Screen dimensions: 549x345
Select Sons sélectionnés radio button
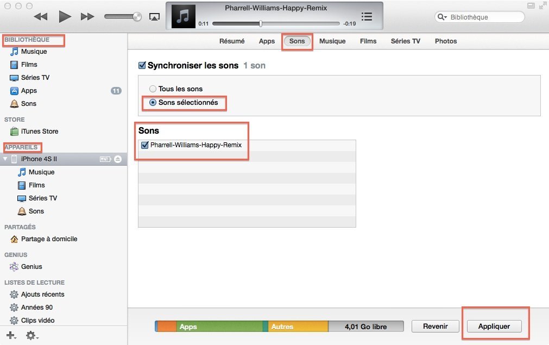click(153, 103)
